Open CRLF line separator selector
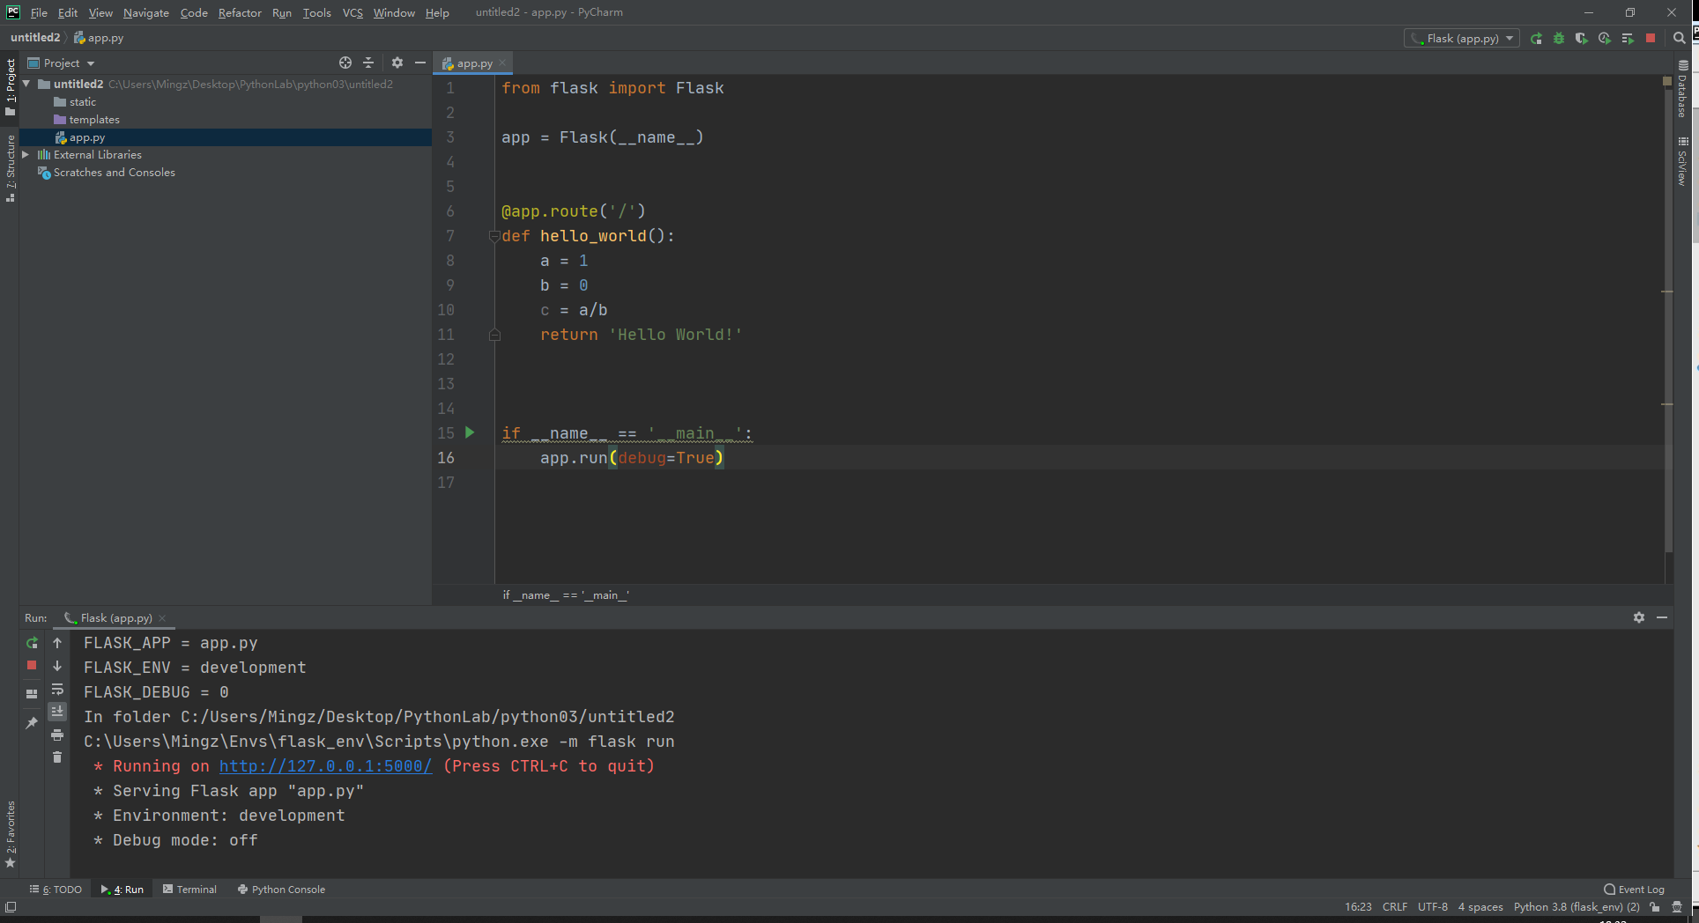This screenshot has height=923, width=1699. coord(1395,907)
